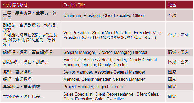Click the Chairman, President, Chief Executive Officer cell
Viewport: 194px width, 103px height.
[x=104, y=16]
